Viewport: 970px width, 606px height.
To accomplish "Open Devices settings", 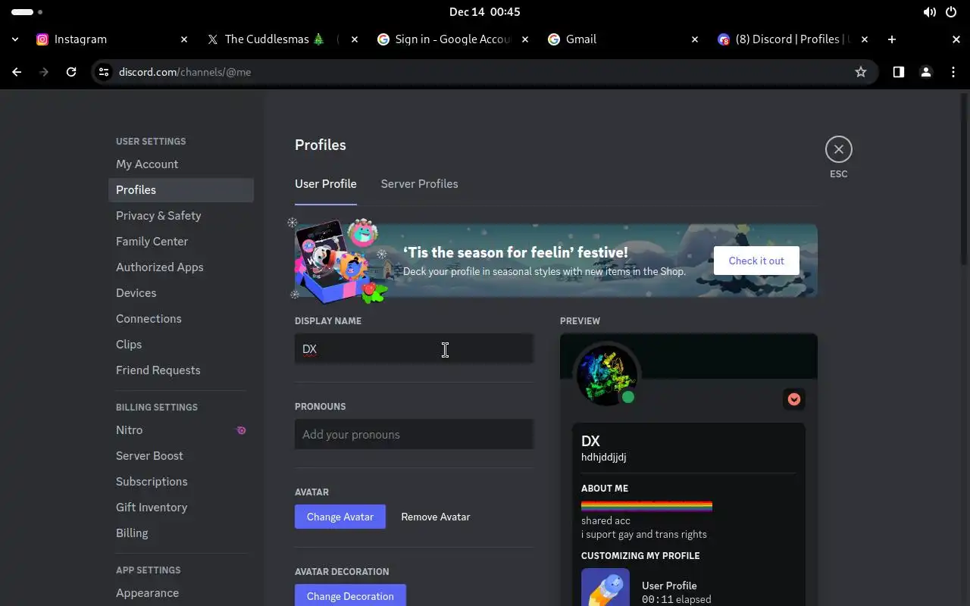I will 180,293.
